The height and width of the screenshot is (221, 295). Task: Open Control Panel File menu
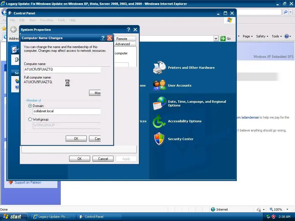(x=12, y=20)
